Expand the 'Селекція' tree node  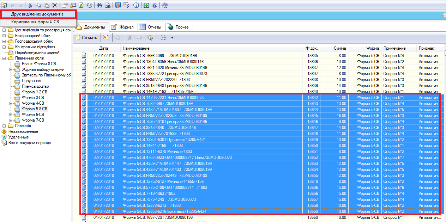4,126
